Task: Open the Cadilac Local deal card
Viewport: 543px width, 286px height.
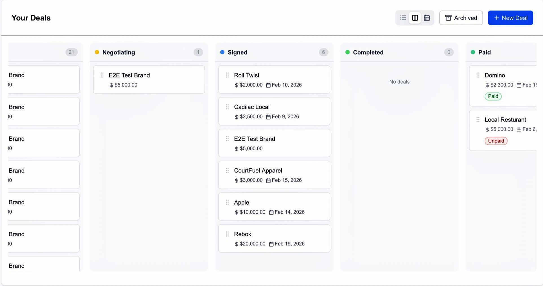Action: pyautogui.click(x=274, y=111)
